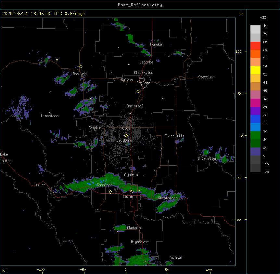Click the yellow diamond marker south of RedDeer
This screenshot has width=280, height=274.
point(138,91)
